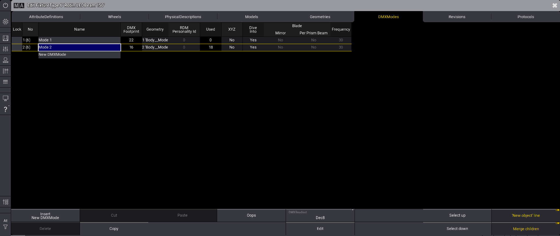Image resolution: width=560 pixels, height=236 pixels.
Task: Click the circle with three squares icon
Action: pyautogui.click(x=5, y=60)
